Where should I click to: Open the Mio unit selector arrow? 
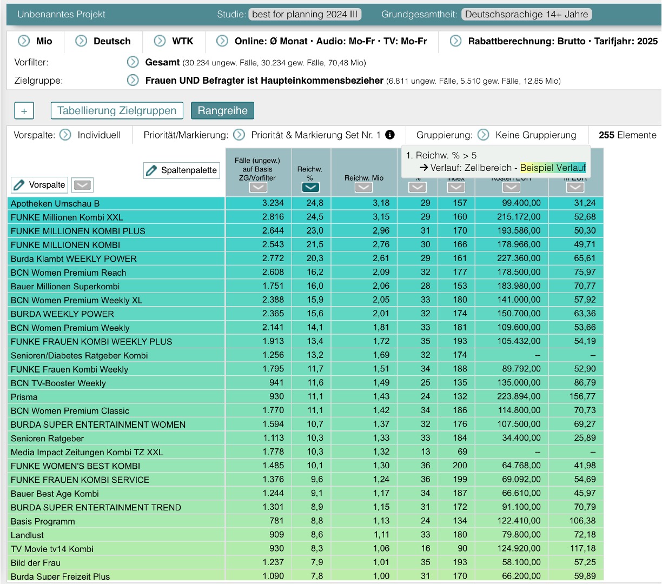tap(24, 41)
